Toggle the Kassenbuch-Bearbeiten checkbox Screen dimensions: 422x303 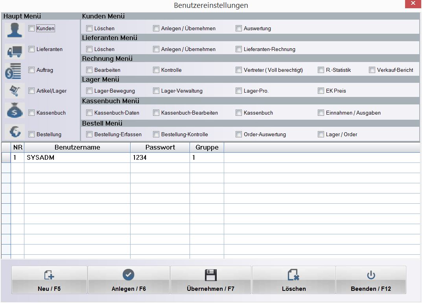point(156,113)
